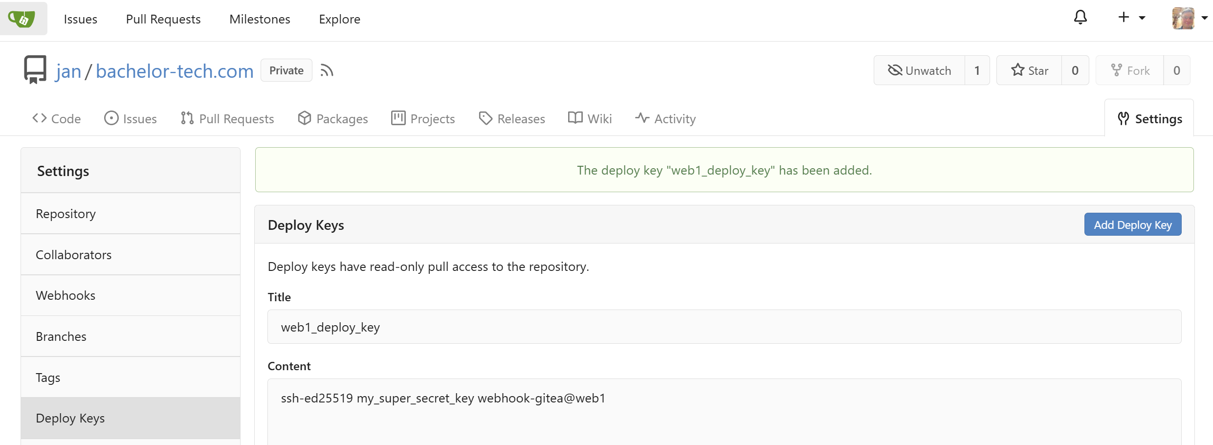Open the Activity tab
This screenshot has width=1213, height=445.
tap(665, 118)
